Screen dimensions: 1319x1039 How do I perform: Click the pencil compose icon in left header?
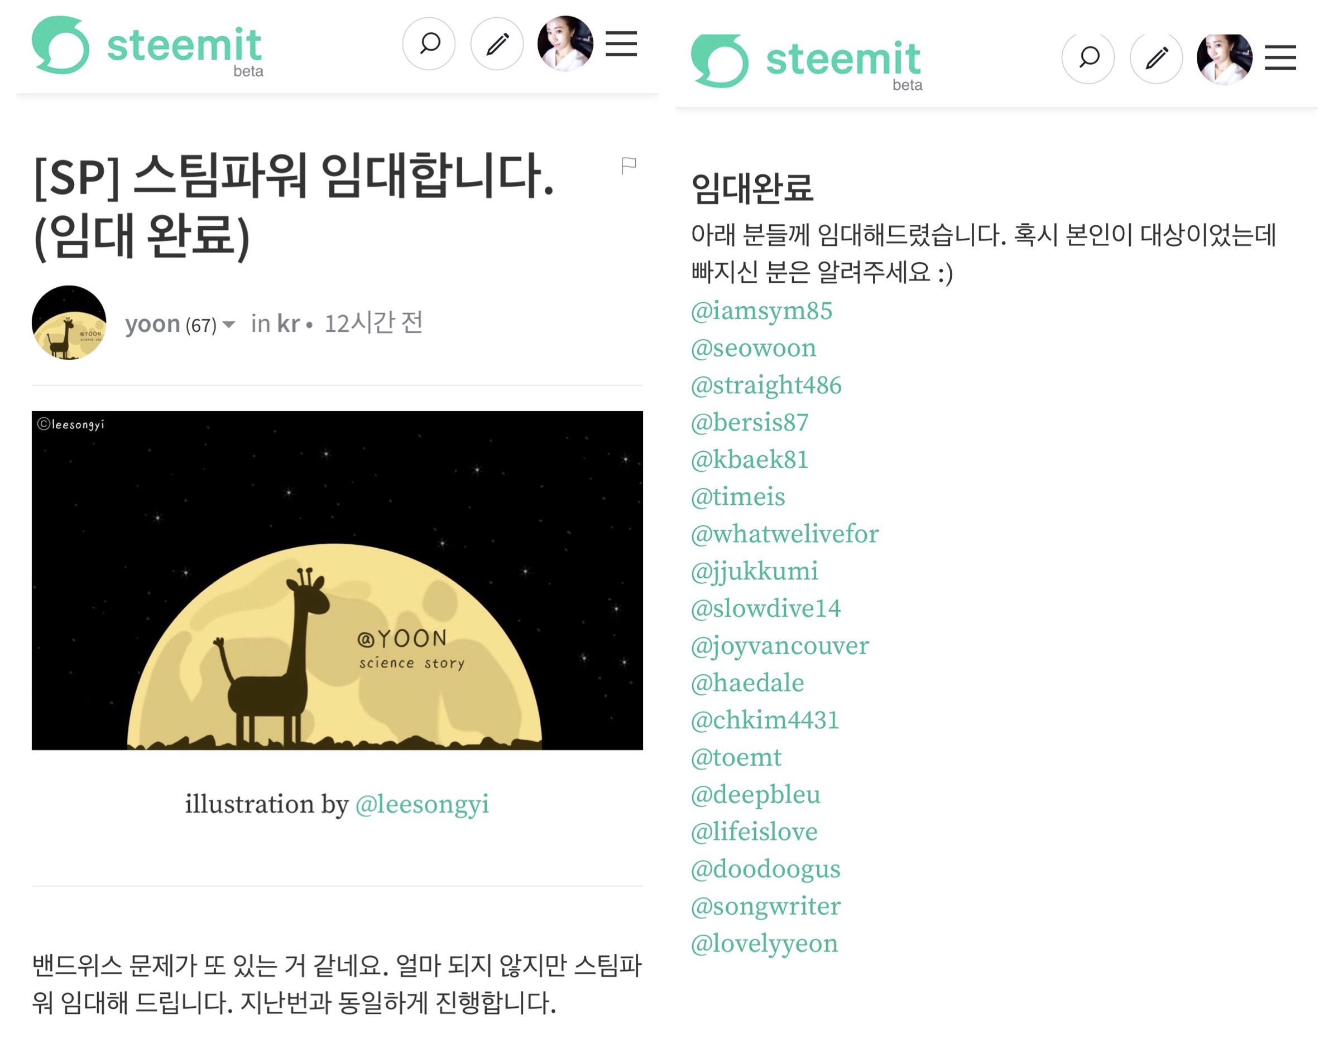[497, 44]
